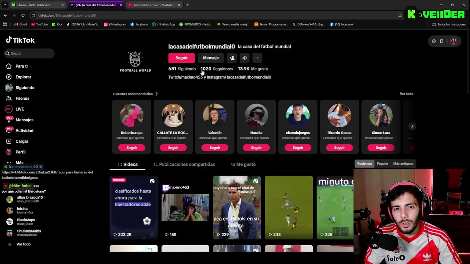Select the Me gustó tab
The width and height of the screenshot is (470, 264).
point(243,164)
